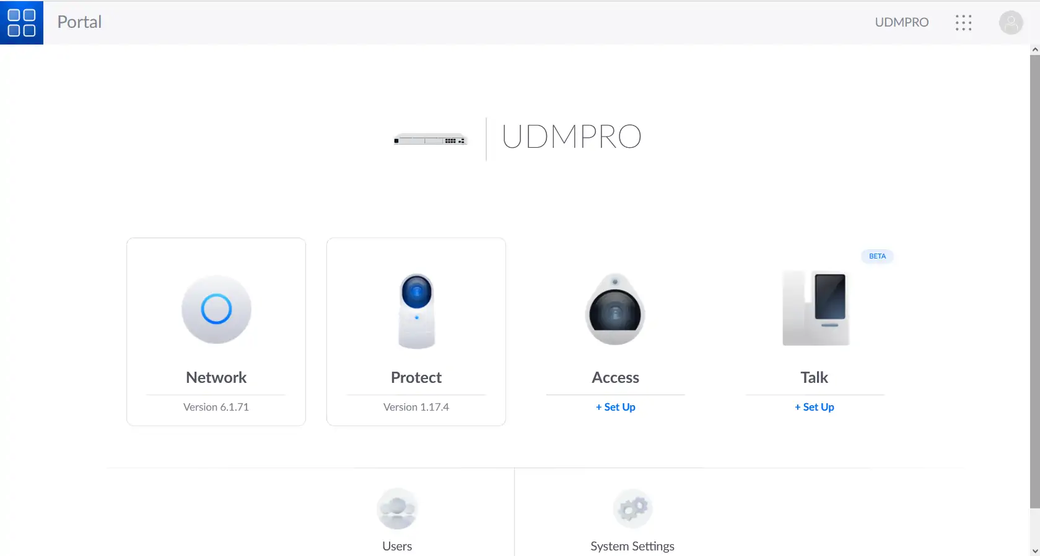Viewport: 1040px width, 556px height.
Task: Click the Access doorbell icon
Action: click(x=615, y=309)
